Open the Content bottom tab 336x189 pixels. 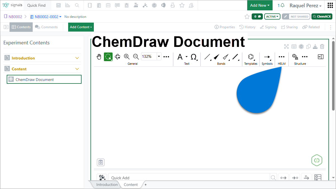coord(131,185)
